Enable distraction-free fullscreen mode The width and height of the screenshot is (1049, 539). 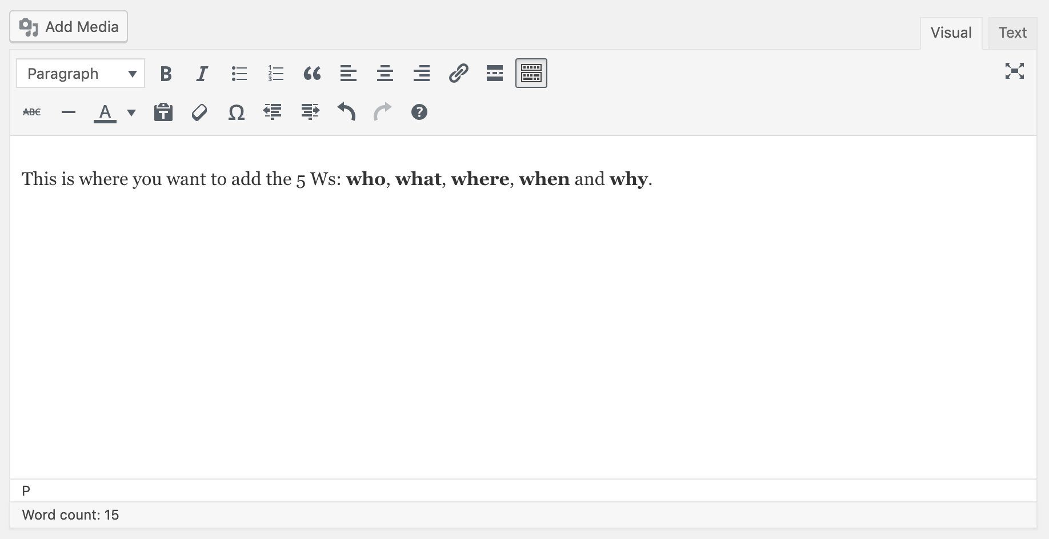(1014, 72)
